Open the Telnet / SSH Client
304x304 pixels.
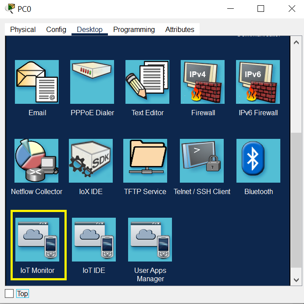coord(202,161)
